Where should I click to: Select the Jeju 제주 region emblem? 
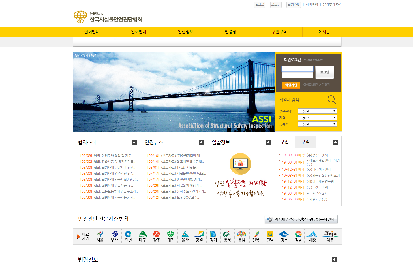[330, 237]
